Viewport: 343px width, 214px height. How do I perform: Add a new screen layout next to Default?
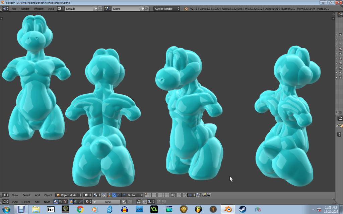click(x=95, y=8)
